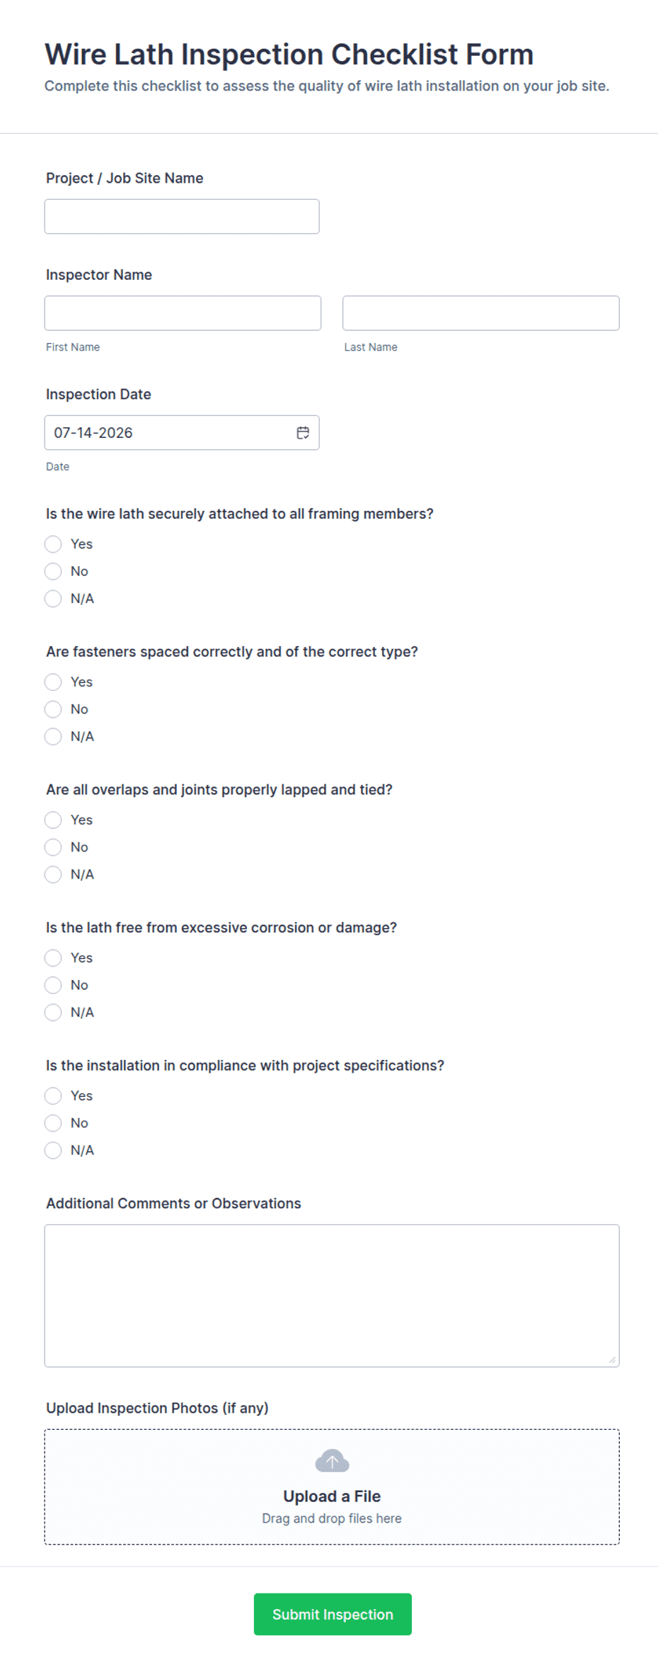Choose Yes for compliance with project specifications
Screen dimensions: 658x1670
[53, 1096]
